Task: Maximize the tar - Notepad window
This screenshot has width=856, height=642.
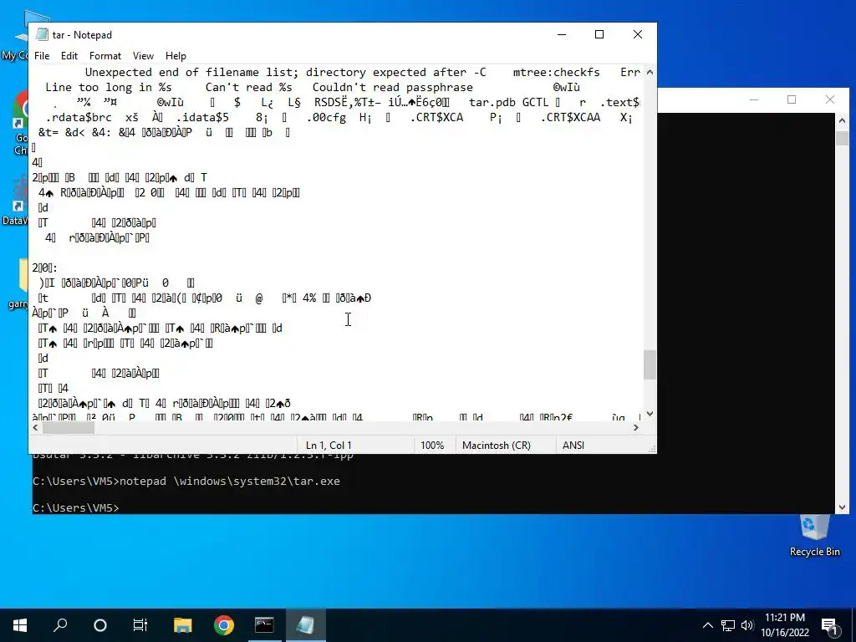Action: (x=599, y=34)
